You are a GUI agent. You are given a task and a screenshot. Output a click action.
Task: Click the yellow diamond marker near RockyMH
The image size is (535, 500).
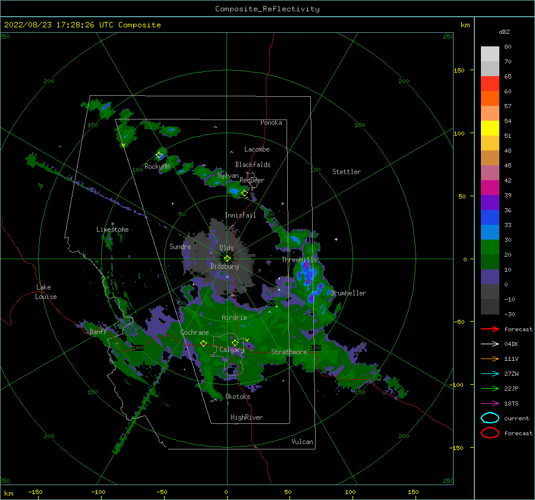click(x=159, y=155)
